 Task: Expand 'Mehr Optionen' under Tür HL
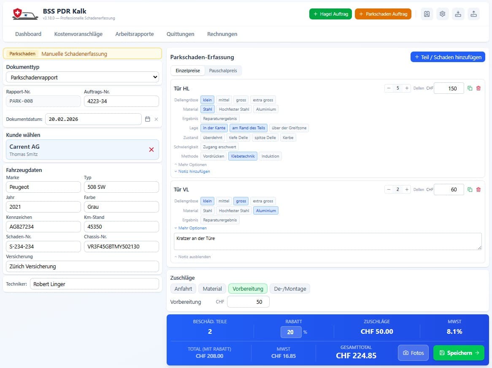pos(191,164)
